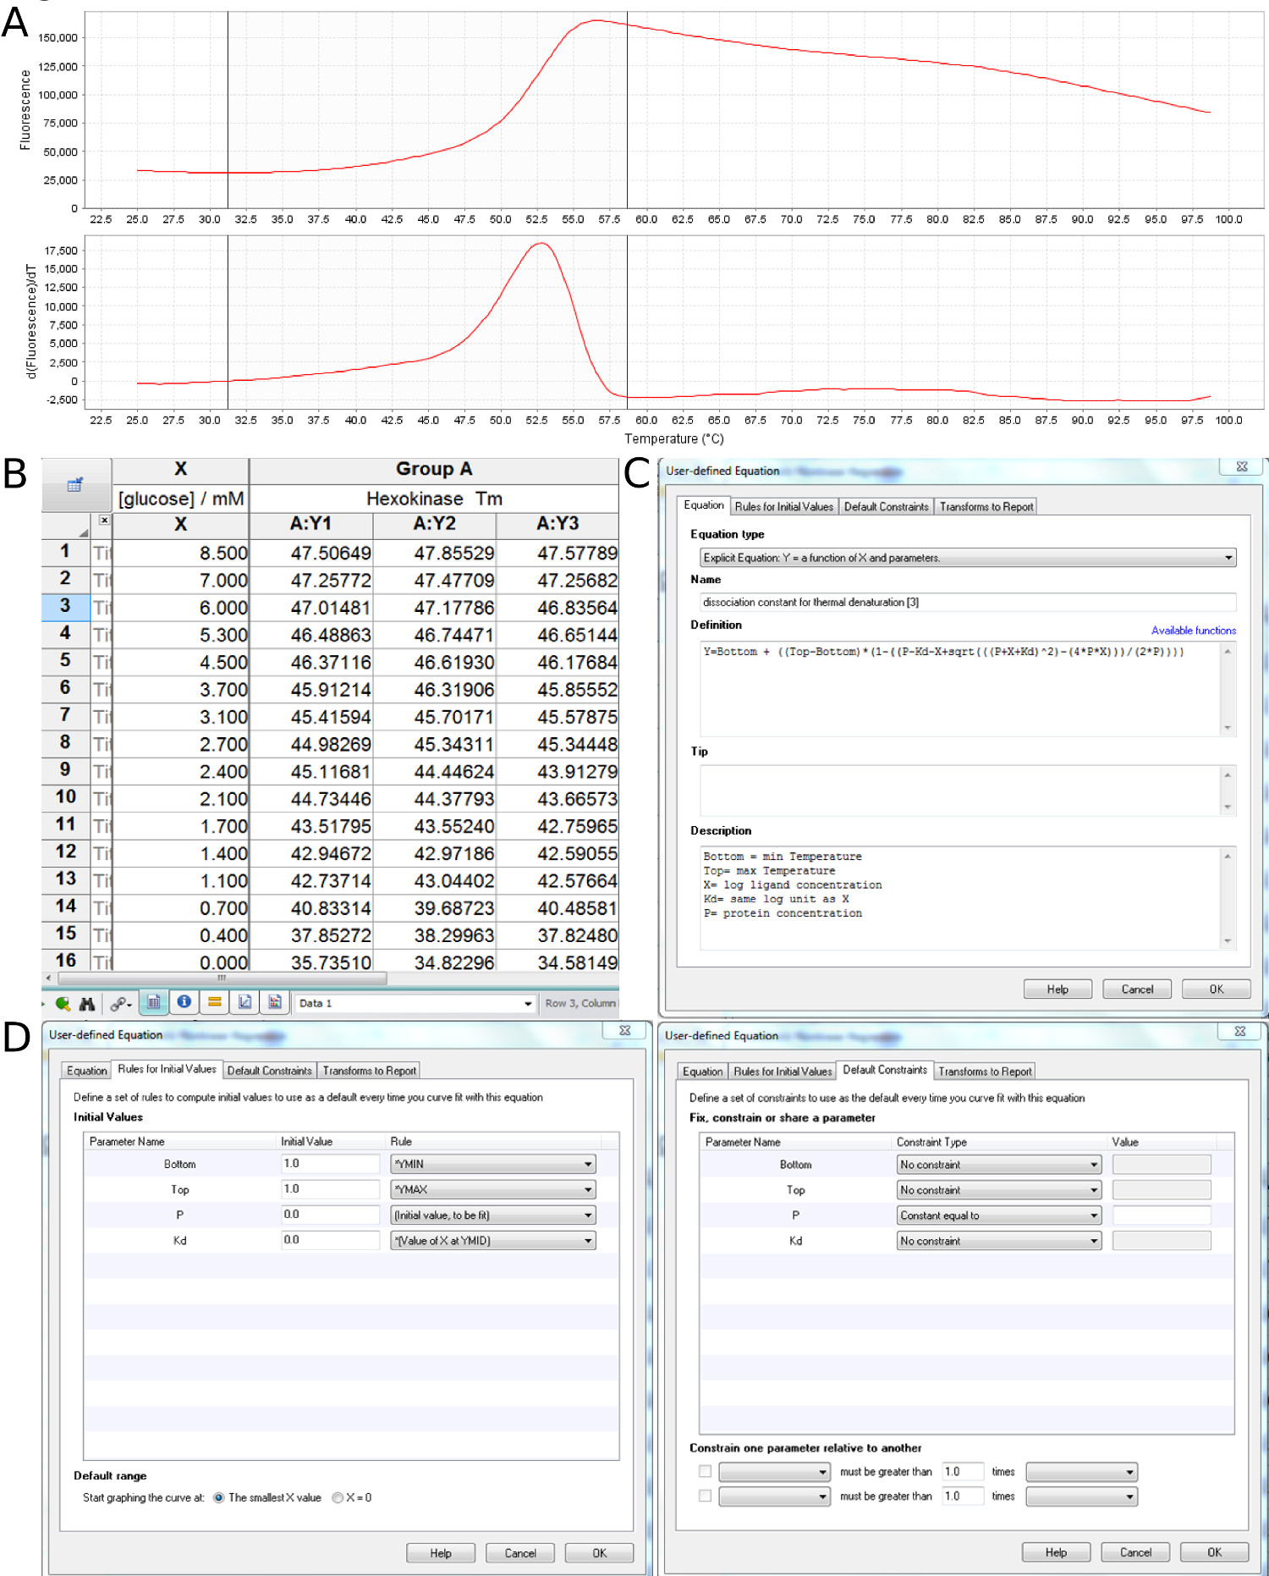This screenshot has width=1269, height=1576.
Task: Open Transforms to Report tab in panel C dialog
Action: 986,506
